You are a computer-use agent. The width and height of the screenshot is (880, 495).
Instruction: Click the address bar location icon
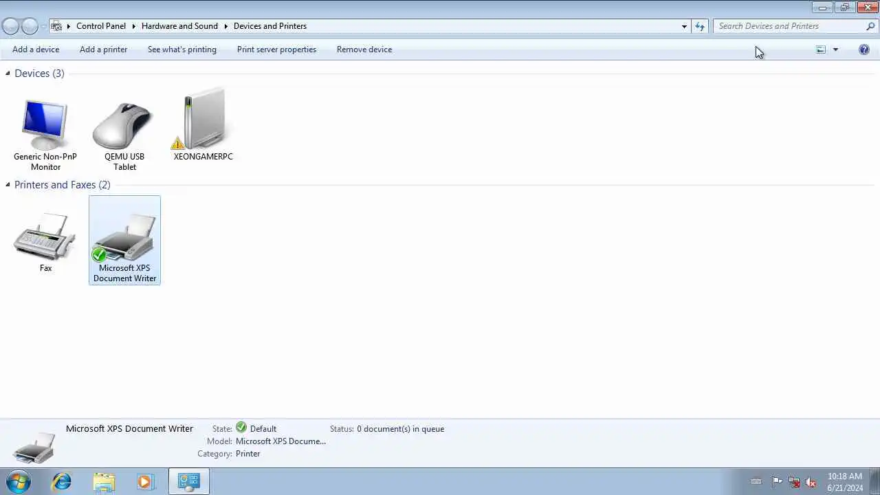[x=56, y=26]
